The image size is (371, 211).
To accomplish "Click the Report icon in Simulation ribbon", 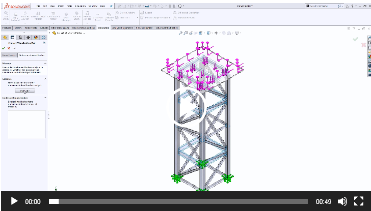I will [x=141, y=12].
